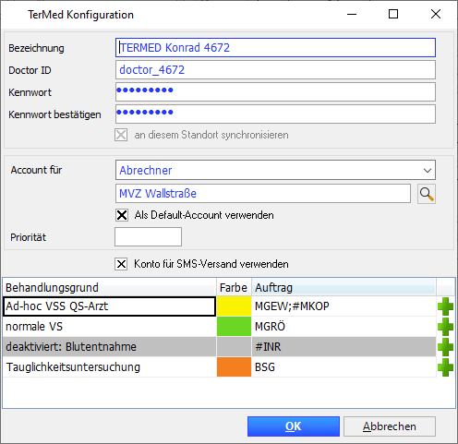Click green plus icon in normale VS row
Screen dimensions: 458x444
[445, 327]
